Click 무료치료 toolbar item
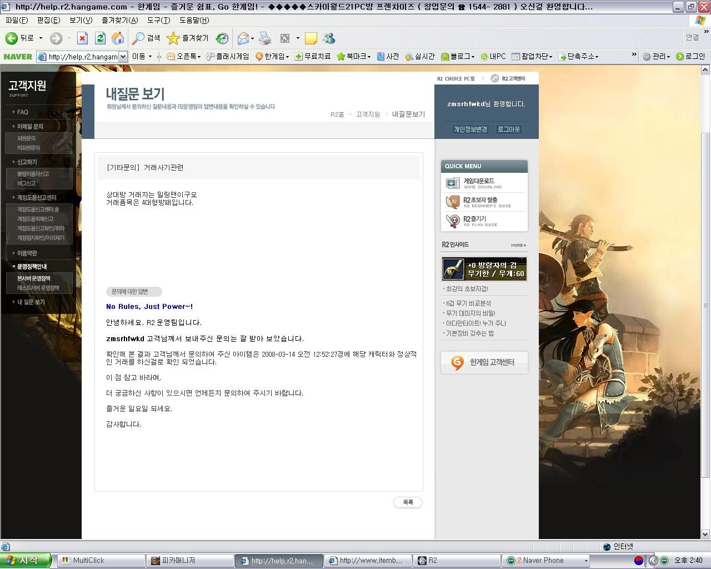 (x=313, y=56)
